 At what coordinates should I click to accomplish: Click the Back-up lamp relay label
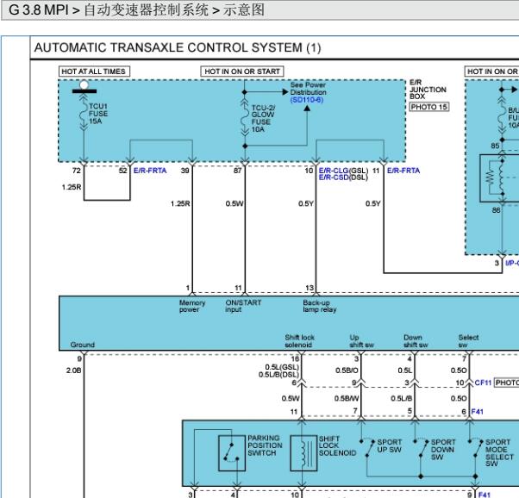click(319, 306)
